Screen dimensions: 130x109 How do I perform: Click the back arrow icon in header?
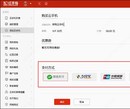[40, 4]
